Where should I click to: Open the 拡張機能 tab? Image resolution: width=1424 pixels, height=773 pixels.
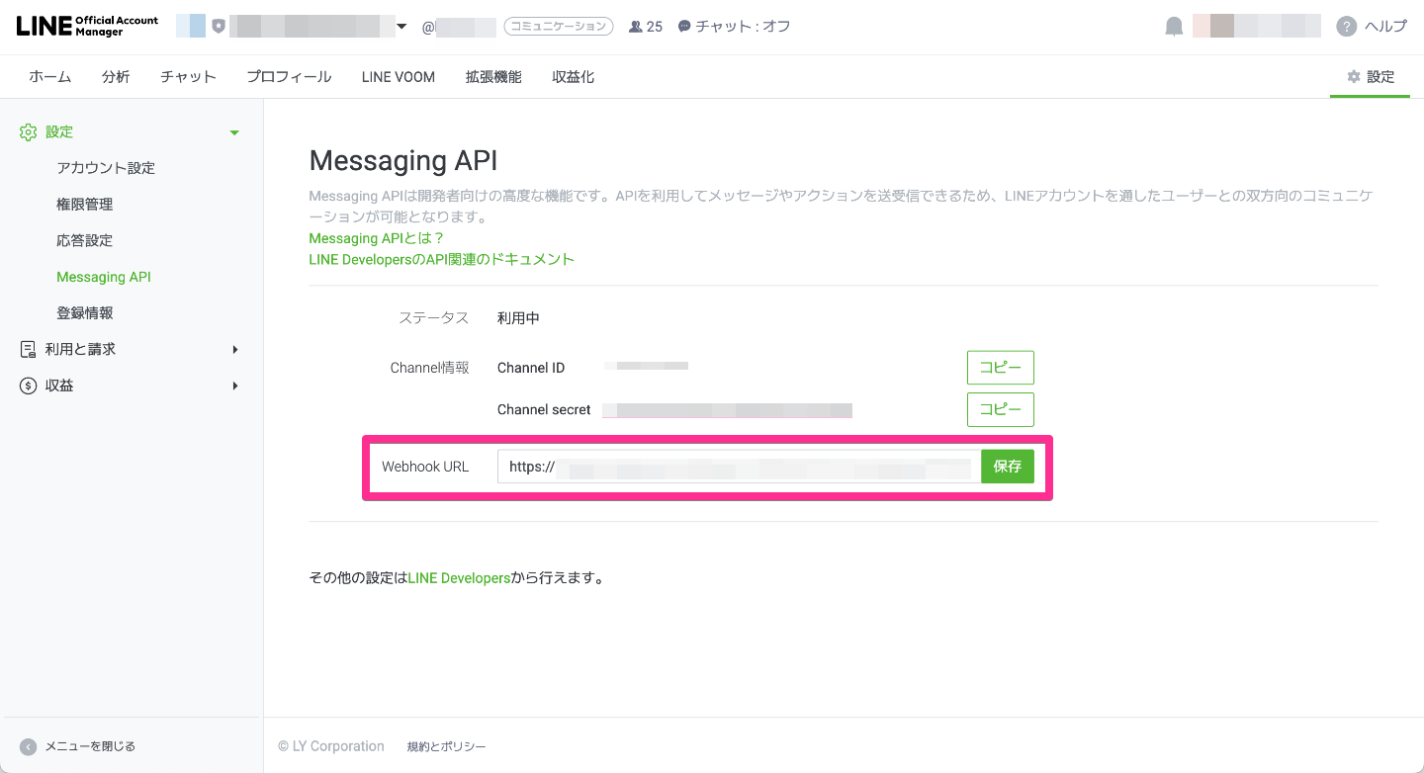pos(493,76)
